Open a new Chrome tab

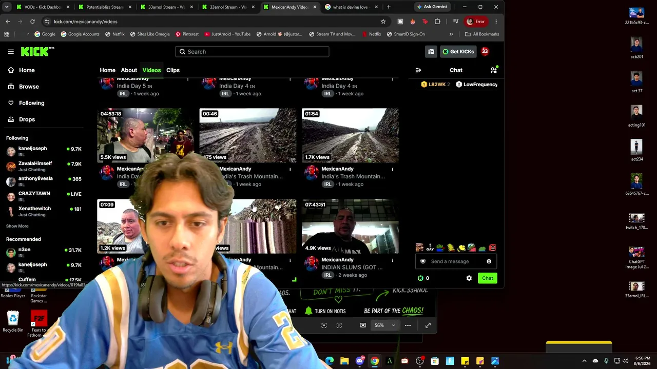click(x=389, y=7)
